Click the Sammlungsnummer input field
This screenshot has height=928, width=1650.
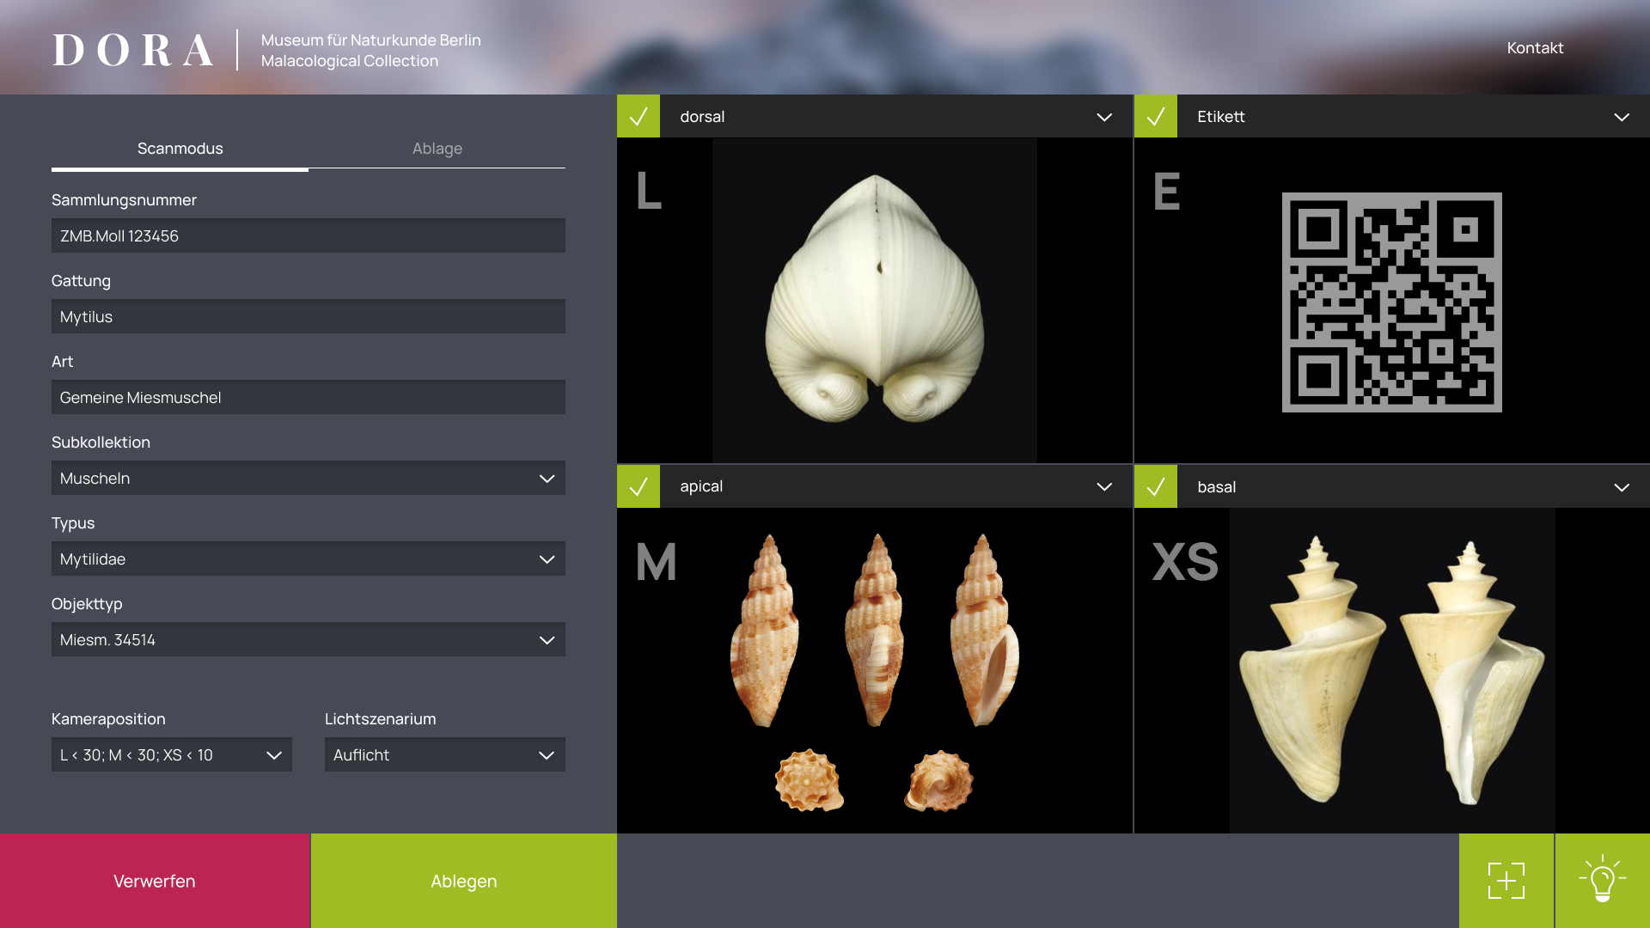[309, 235]
